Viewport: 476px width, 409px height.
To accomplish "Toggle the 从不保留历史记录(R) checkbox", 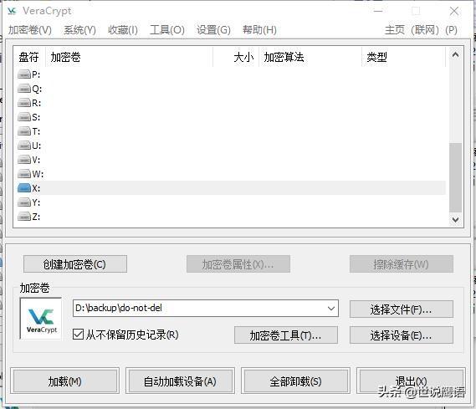I will [x=78, y=335].
